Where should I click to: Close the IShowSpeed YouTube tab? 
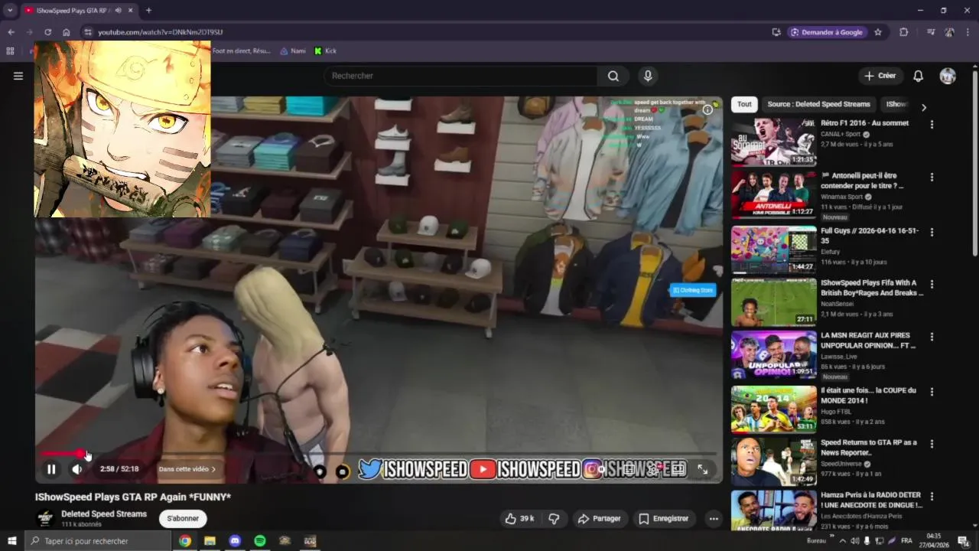point(131,11)
